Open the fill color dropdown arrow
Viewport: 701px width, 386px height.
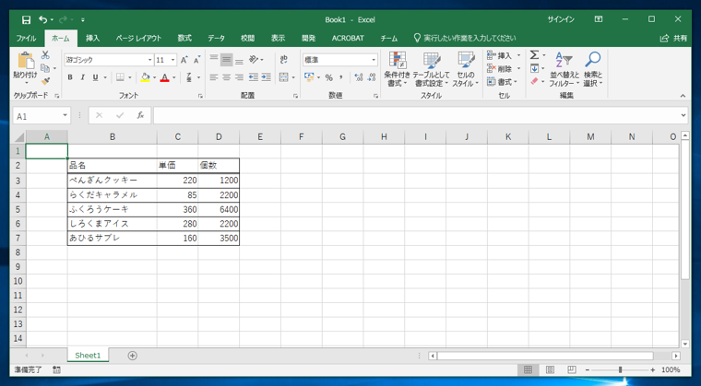[155, 77]
